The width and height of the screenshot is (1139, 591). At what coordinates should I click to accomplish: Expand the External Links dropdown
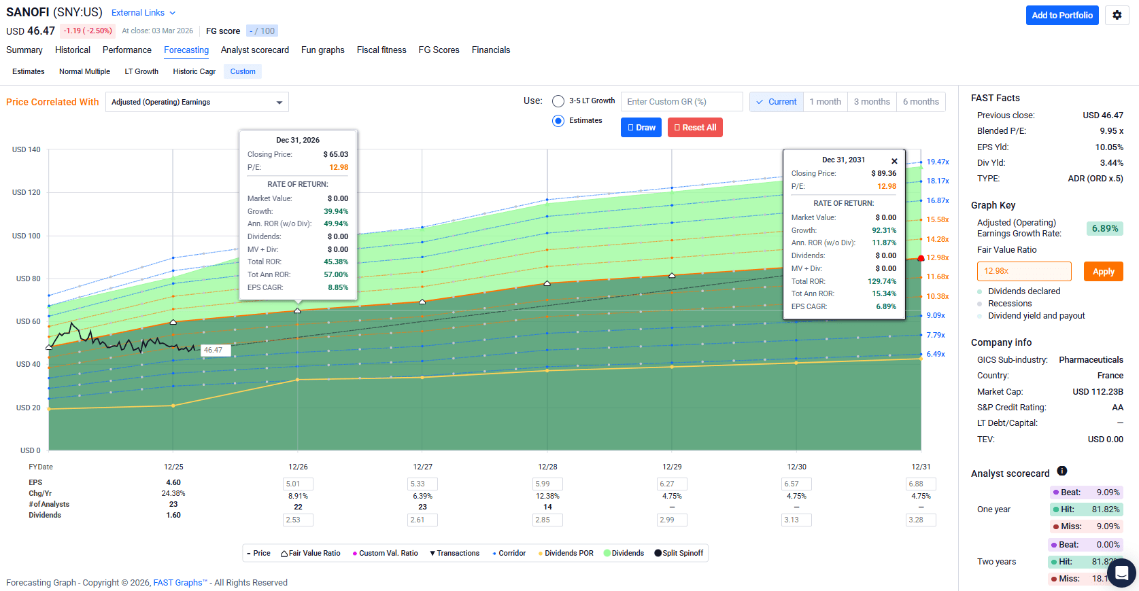pyautogui.click(x=143, y=13)
